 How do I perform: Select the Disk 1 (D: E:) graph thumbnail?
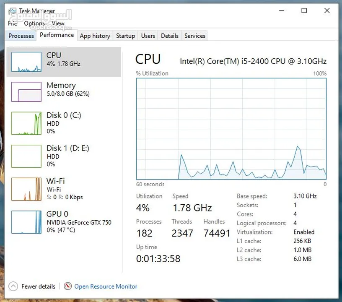point(26,156)
